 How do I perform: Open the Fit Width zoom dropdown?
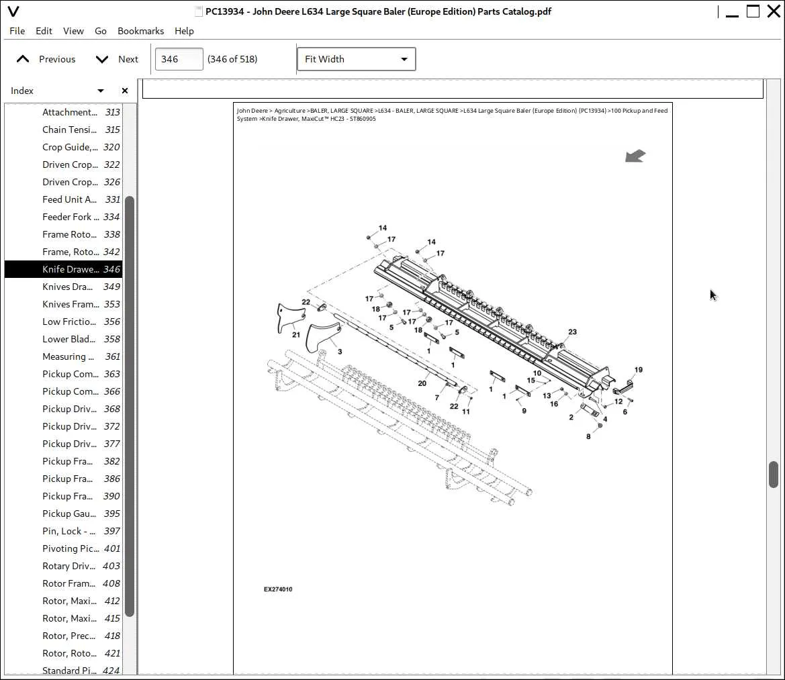[357, 59]
